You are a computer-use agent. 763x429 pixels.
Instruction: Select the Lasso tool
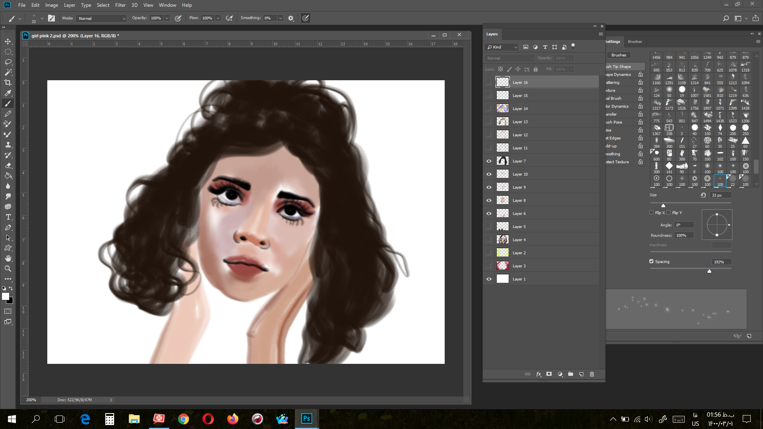pos(8,62)
